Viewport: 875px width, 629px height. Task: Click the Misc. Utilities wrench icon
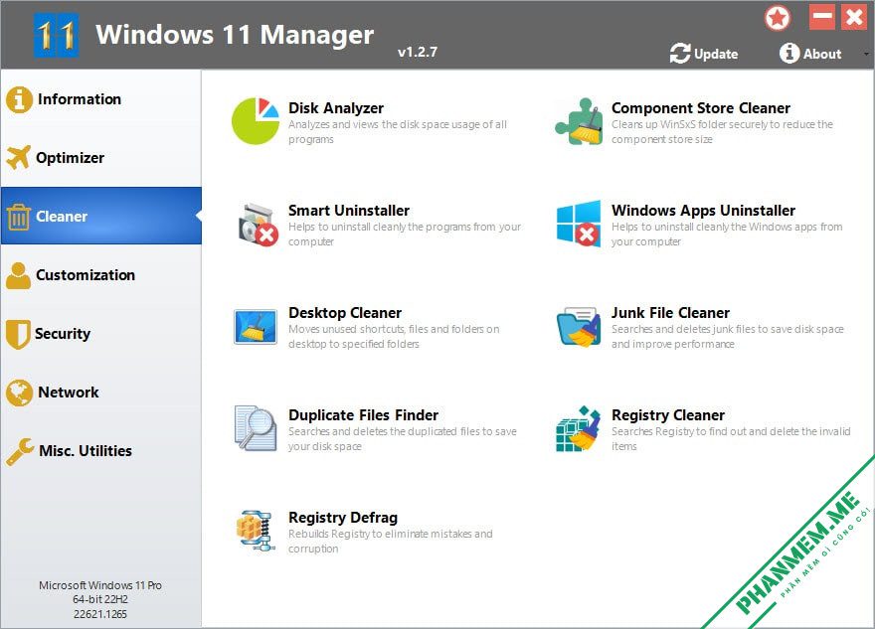tap(20, 452)
